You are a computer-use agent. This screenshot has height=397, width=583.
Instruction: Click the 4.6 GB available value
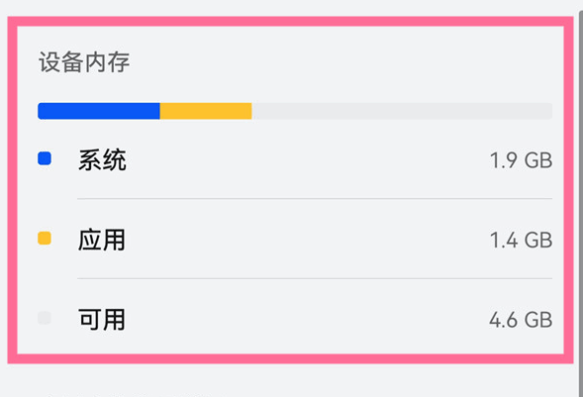[521, 320]
